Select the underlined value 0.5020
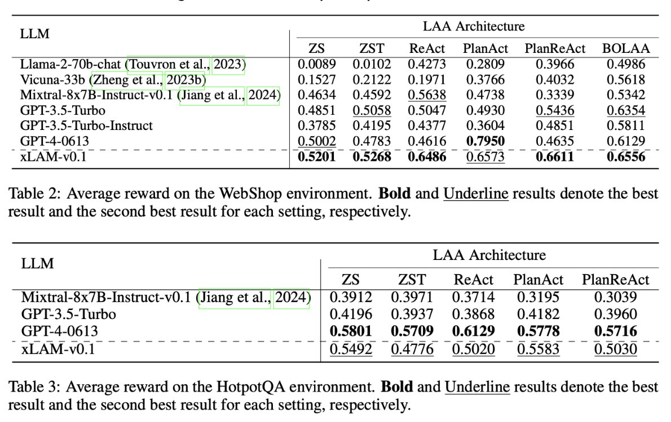671x422 pixels. pos(473,349)
